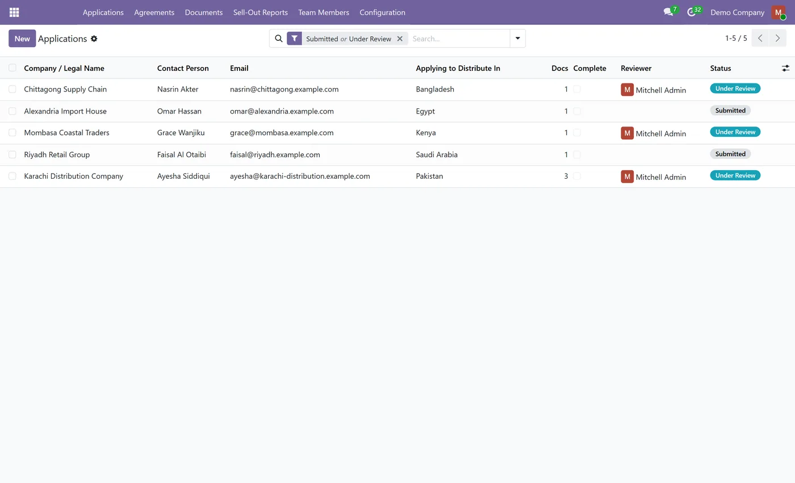Image resolution: width=795 pixels, height=483 pixels.
Task: Open the Karachi Distribution Company record
Action: (x=74, y=176)
